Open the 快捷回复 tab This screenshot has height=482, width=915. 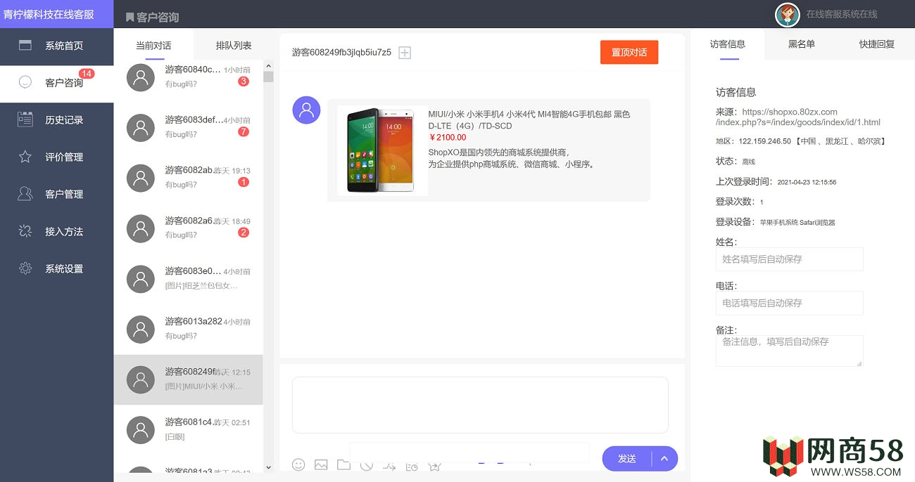coord(876,44)
